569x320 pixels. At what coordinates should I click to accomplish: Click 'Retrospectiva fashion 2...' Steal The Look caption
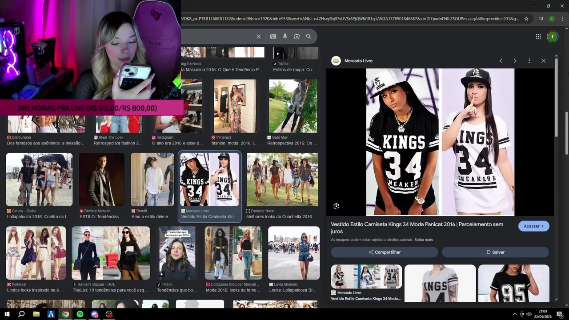(x=118, y=143)
